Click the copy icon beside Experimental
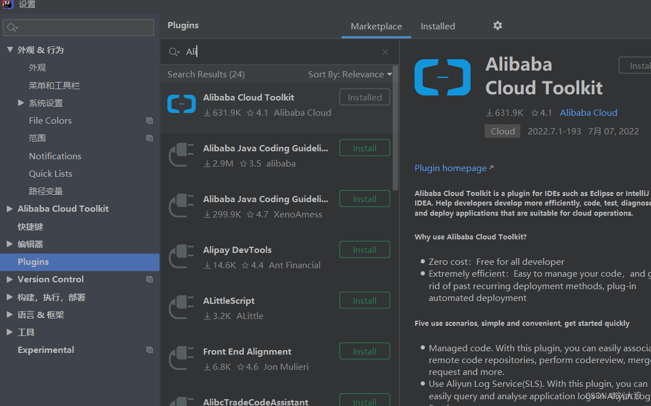651x406 pixels. 149,350
